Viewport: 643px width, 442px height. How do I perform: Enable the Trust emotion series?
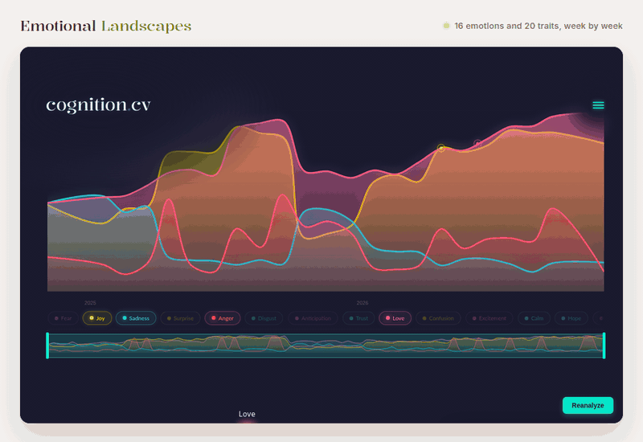tap(358, 318)
